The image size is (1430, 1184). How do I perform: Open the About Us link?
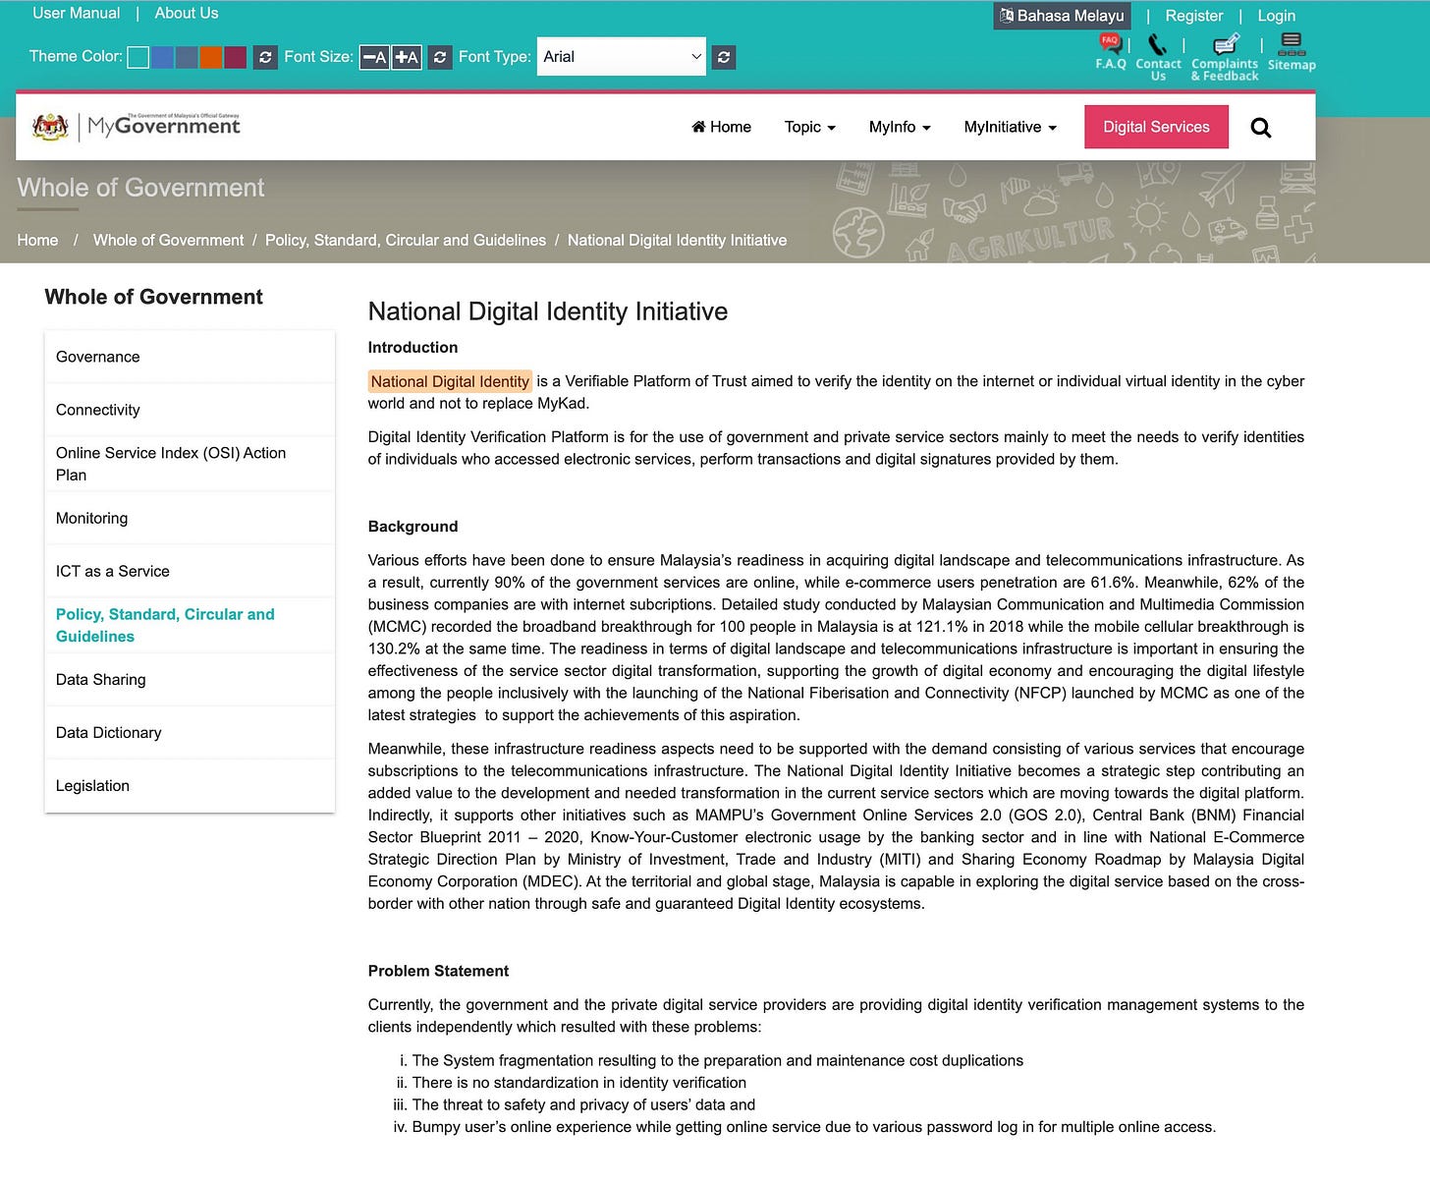pyautogui.click(x=187, y=13)
